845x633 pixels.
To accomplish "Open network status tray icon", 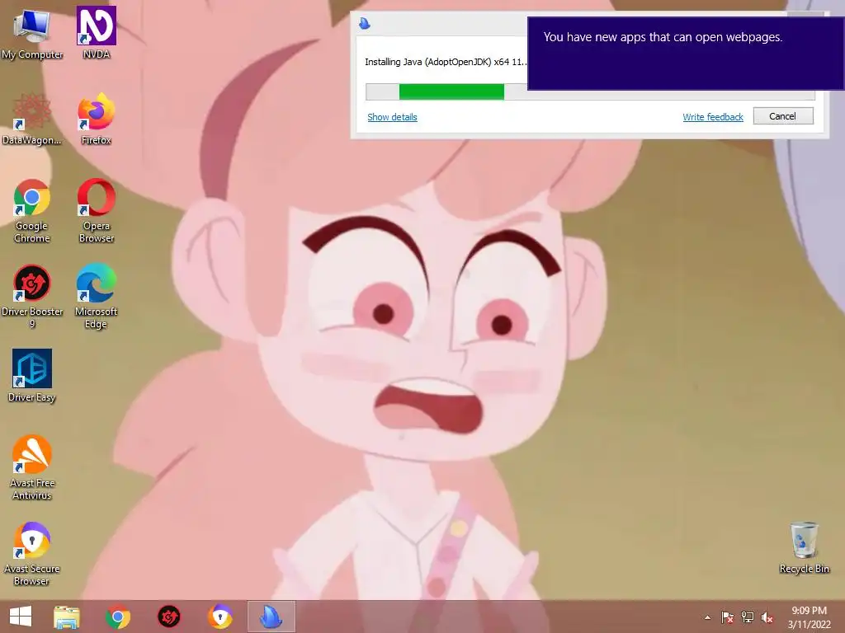I will point(748,617).
